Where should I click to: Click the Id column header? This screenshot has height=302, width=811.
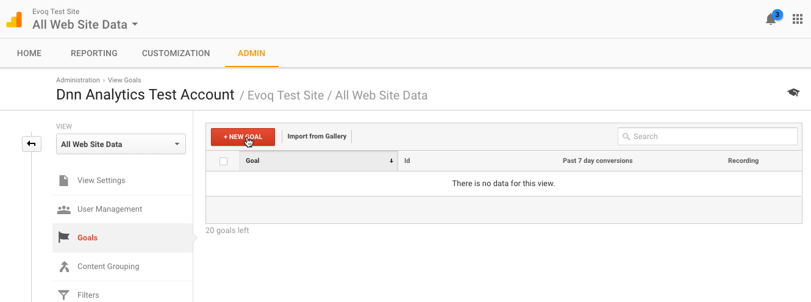click(x=407, y=161)
